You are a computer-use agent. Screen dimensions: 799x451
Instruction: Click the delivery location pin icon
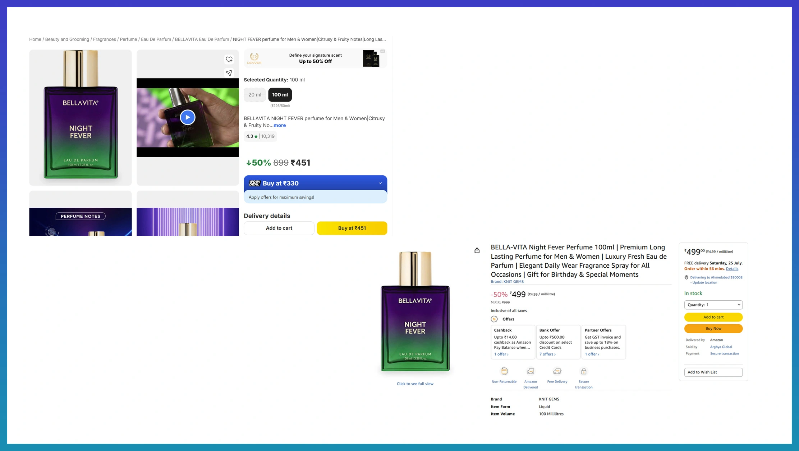(687, 277)
